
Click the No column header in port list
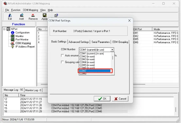(42, 29)
